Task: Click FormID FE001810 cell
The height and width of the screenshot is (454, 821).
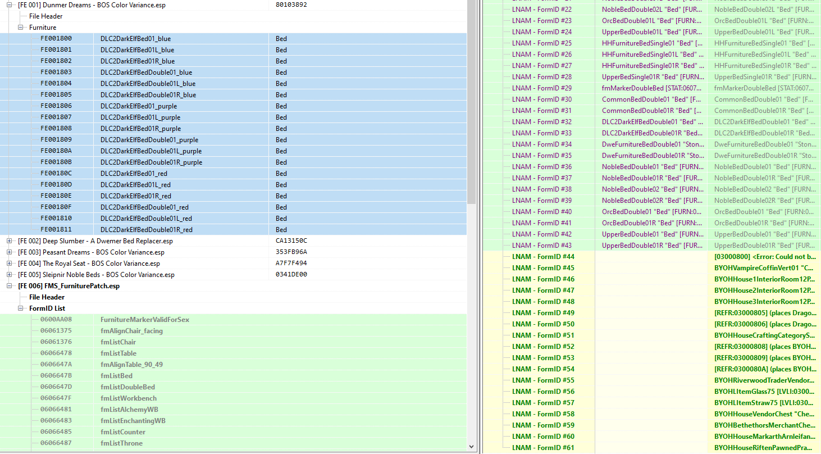Action: click(56, 219)
